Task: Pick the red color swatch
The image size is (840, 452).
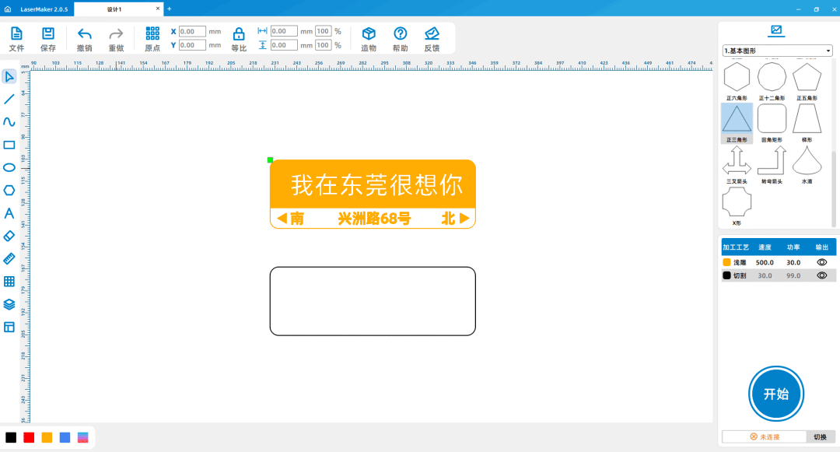Action: (28, 437)
